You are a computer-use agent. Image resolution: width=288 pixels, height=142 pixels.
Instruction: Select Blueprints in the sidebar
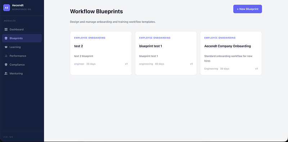click(22, 38)
